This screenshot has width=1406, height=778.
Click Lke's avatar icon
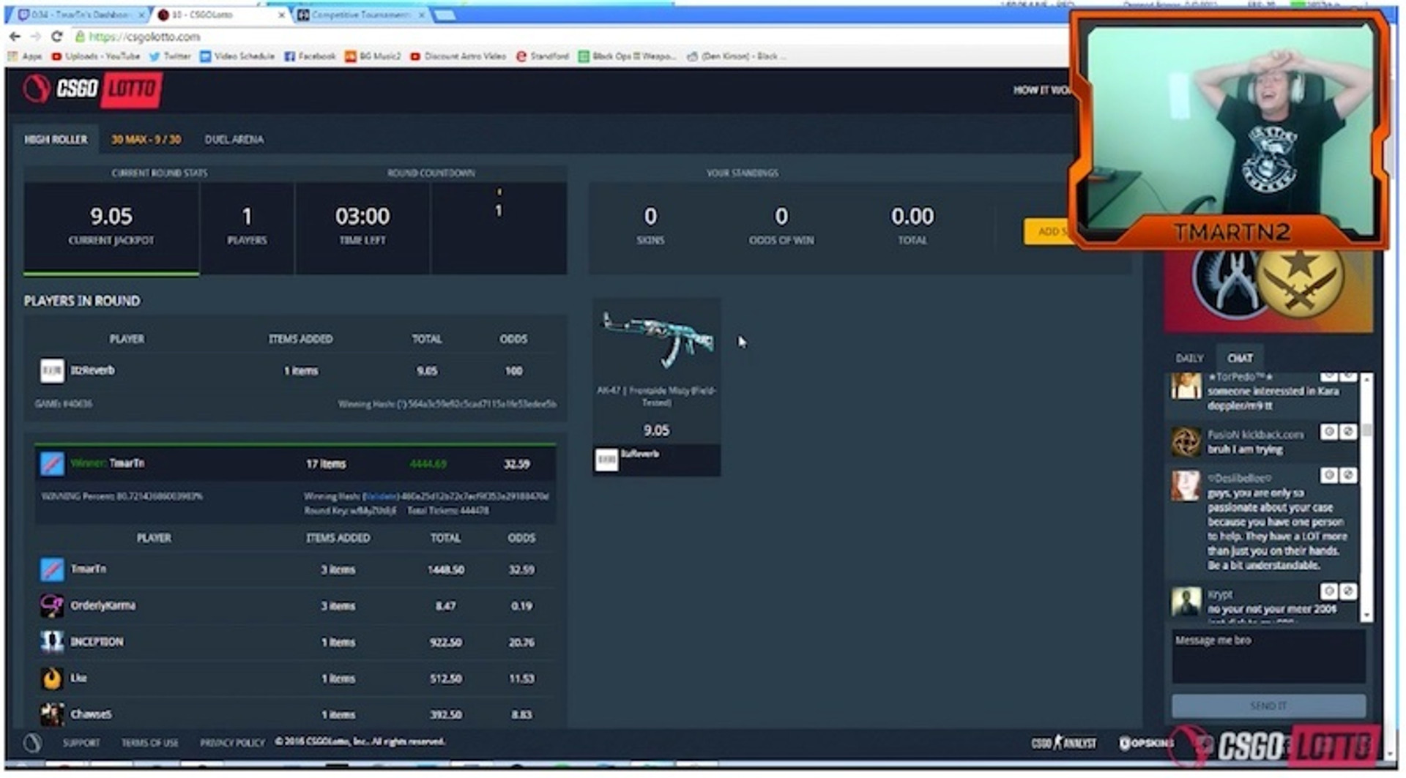[x=51, y=678]
